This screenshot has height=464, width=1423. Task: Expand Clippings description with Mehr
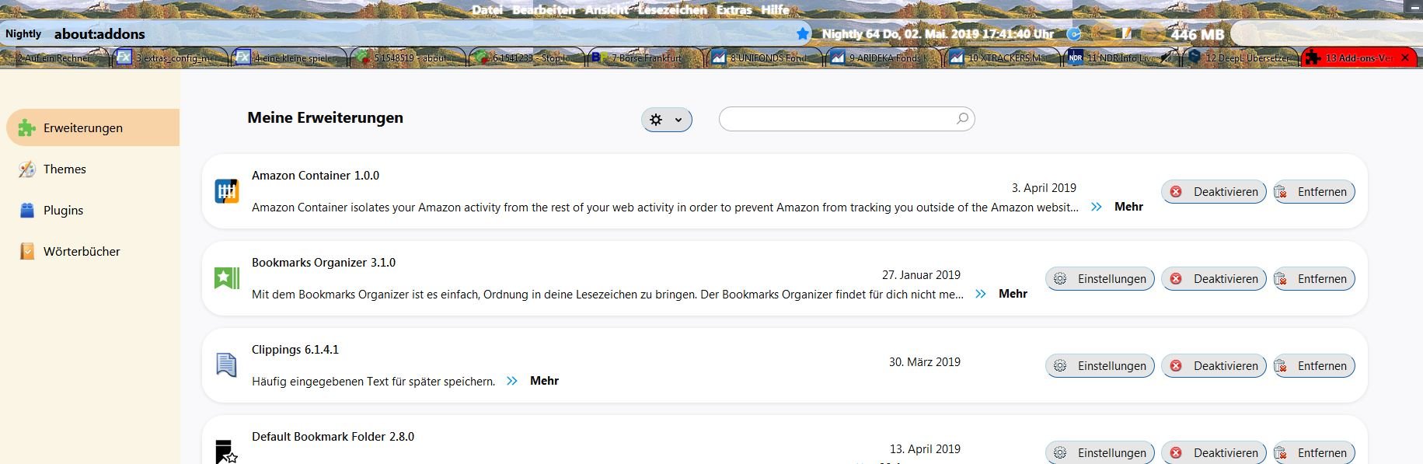tap(544, 381)
